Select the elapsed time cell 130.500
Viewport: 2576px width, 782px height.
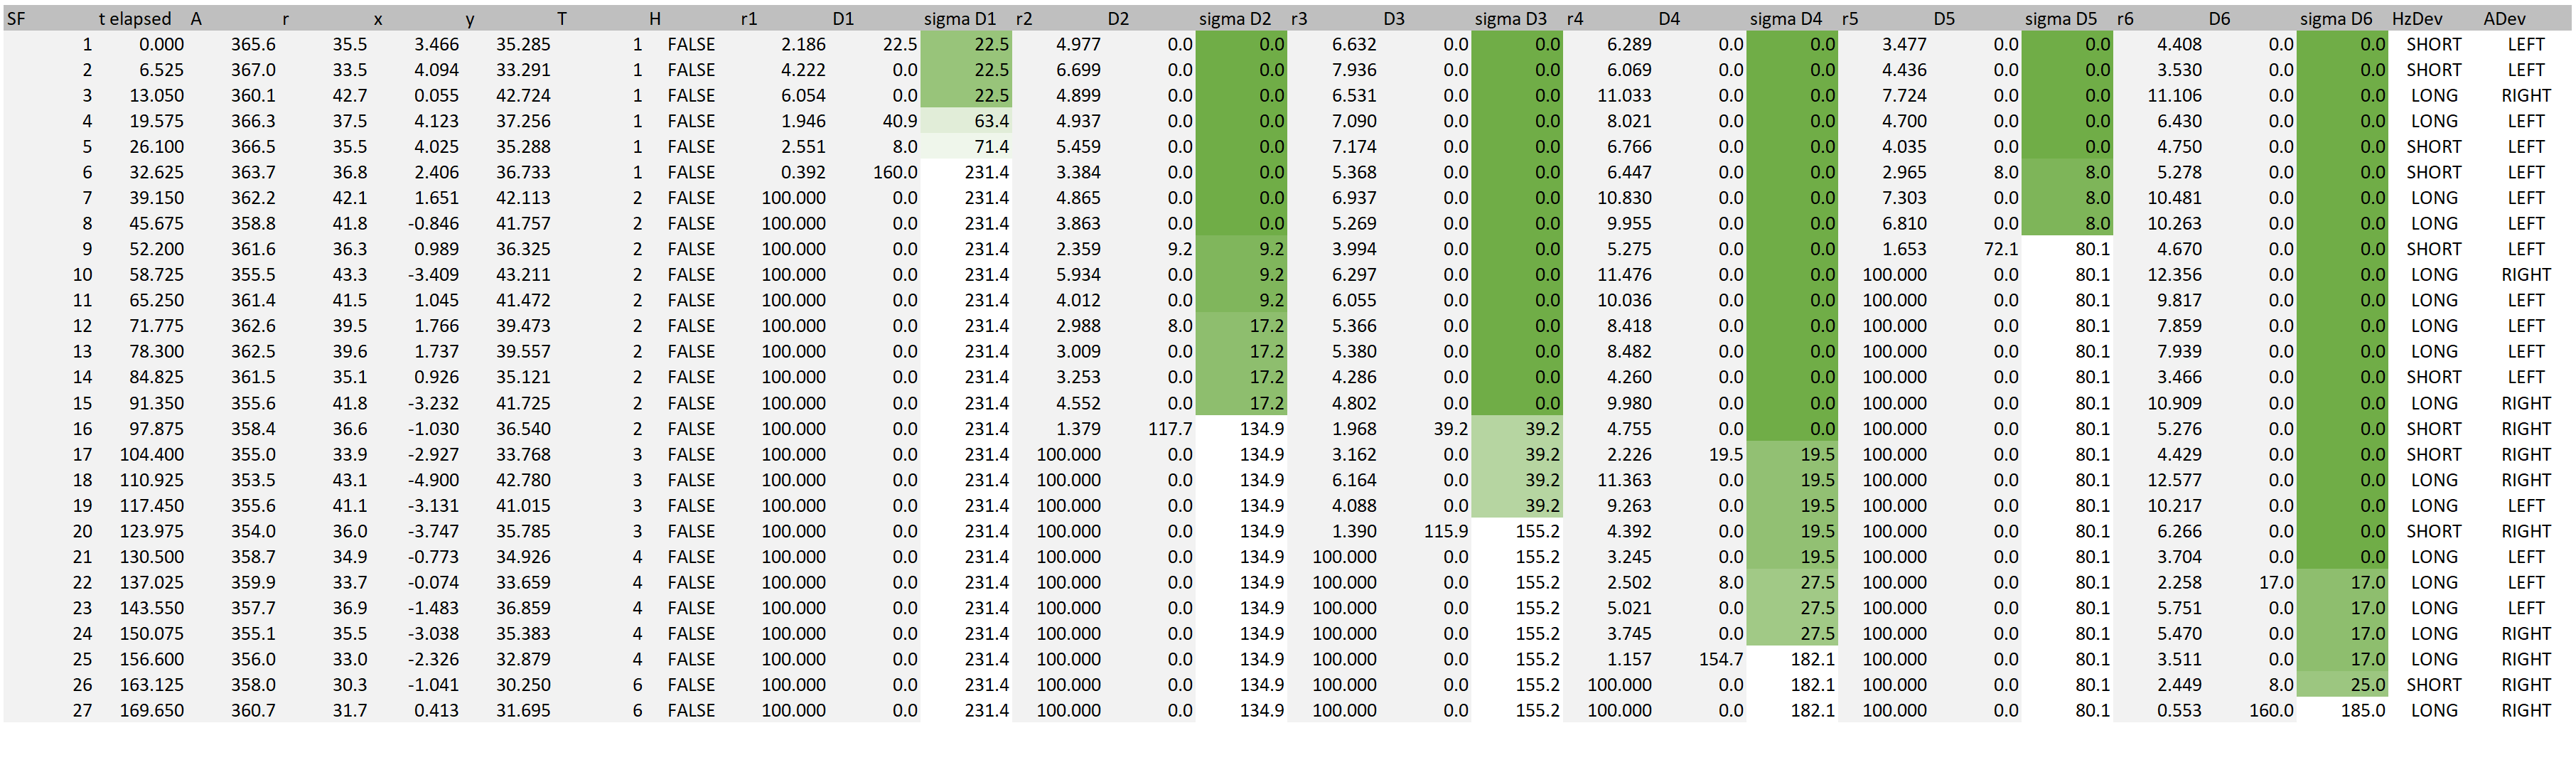152,557
